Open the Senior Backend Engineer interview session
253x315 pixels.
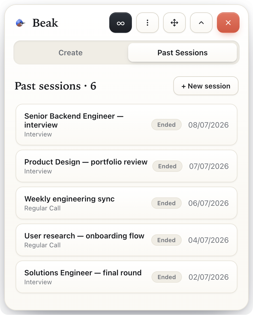tap(127, 125)
